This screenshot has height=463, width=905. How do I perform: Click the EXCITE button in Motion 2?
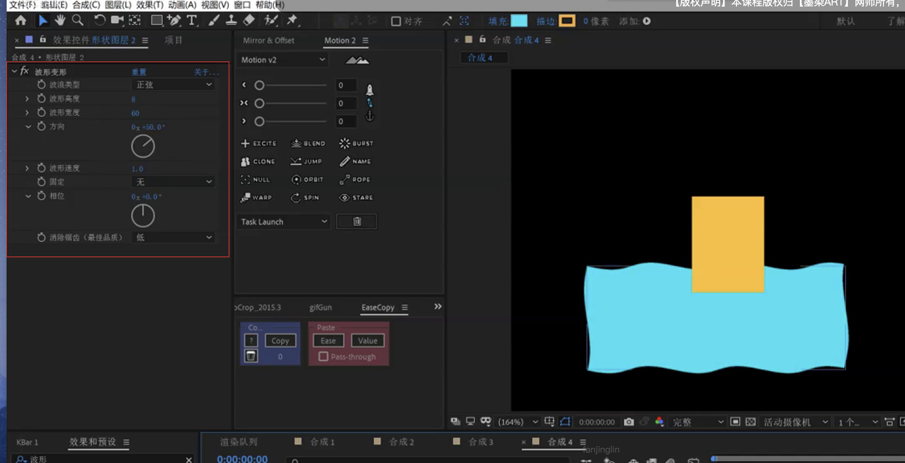point(259,143)
